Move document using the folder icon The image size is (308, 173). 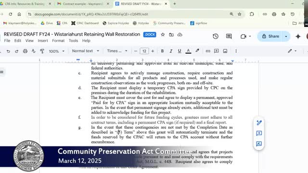point(171,35)
